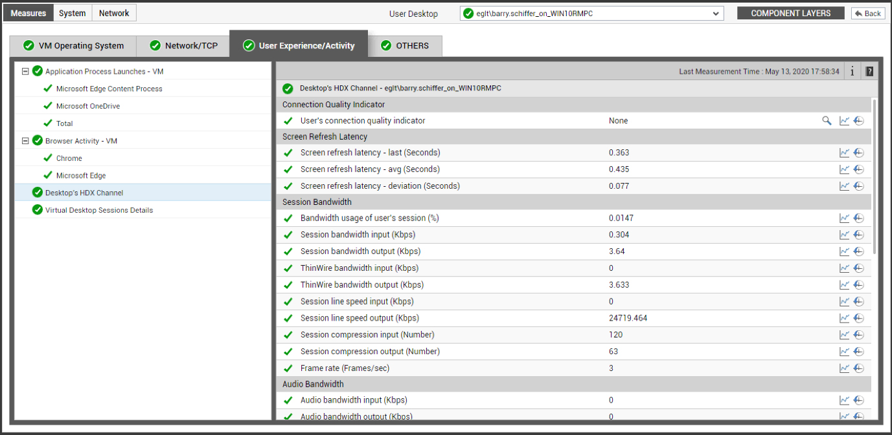Collapse Application Process Launches - VM node
The height and width of the screenshot is (435, 892).
tap(25, 72)
